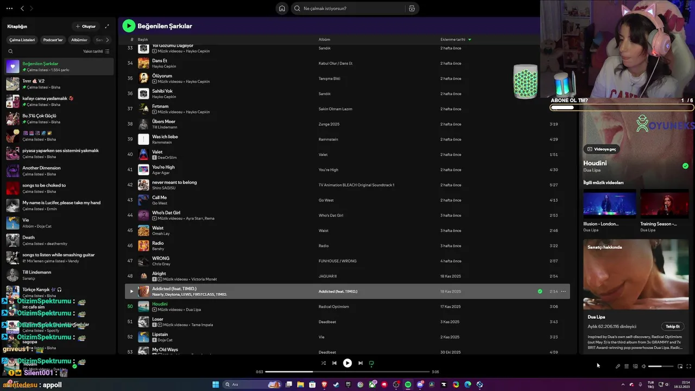The width and height of the screenshot is (695, 391).
Task: Open Beğenilen Şarkılar in the library
Action: (x=60, y=66)
